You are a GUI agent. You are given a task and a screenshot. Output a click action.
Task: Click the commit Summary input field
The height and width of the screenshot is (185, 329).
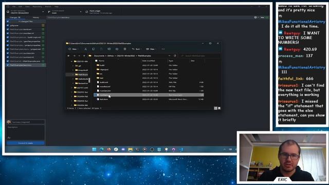28,122
